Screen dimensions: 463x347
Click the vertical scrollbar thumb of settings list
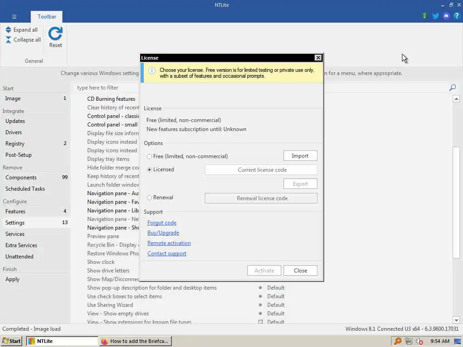(x=456, y=202)
